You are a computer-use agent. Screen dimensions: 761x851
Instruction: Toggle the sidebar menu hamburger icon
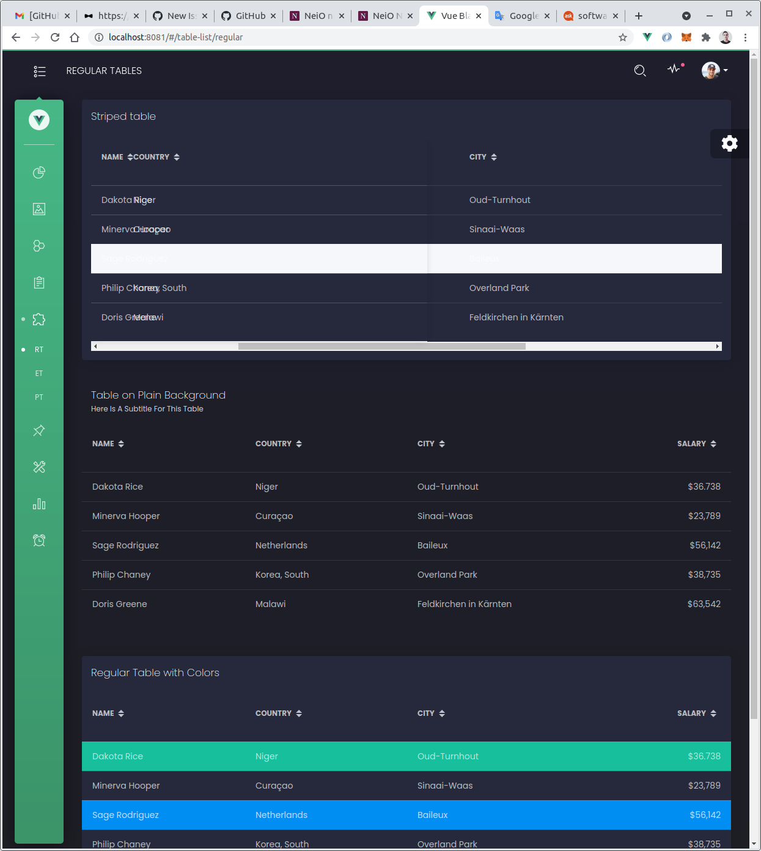tap(40, 72)
